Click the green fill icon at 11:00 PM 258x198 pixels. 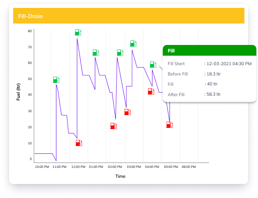pos(56,80)
